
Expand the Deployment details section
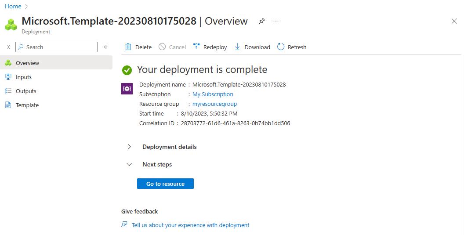click(x=129, y=147)
